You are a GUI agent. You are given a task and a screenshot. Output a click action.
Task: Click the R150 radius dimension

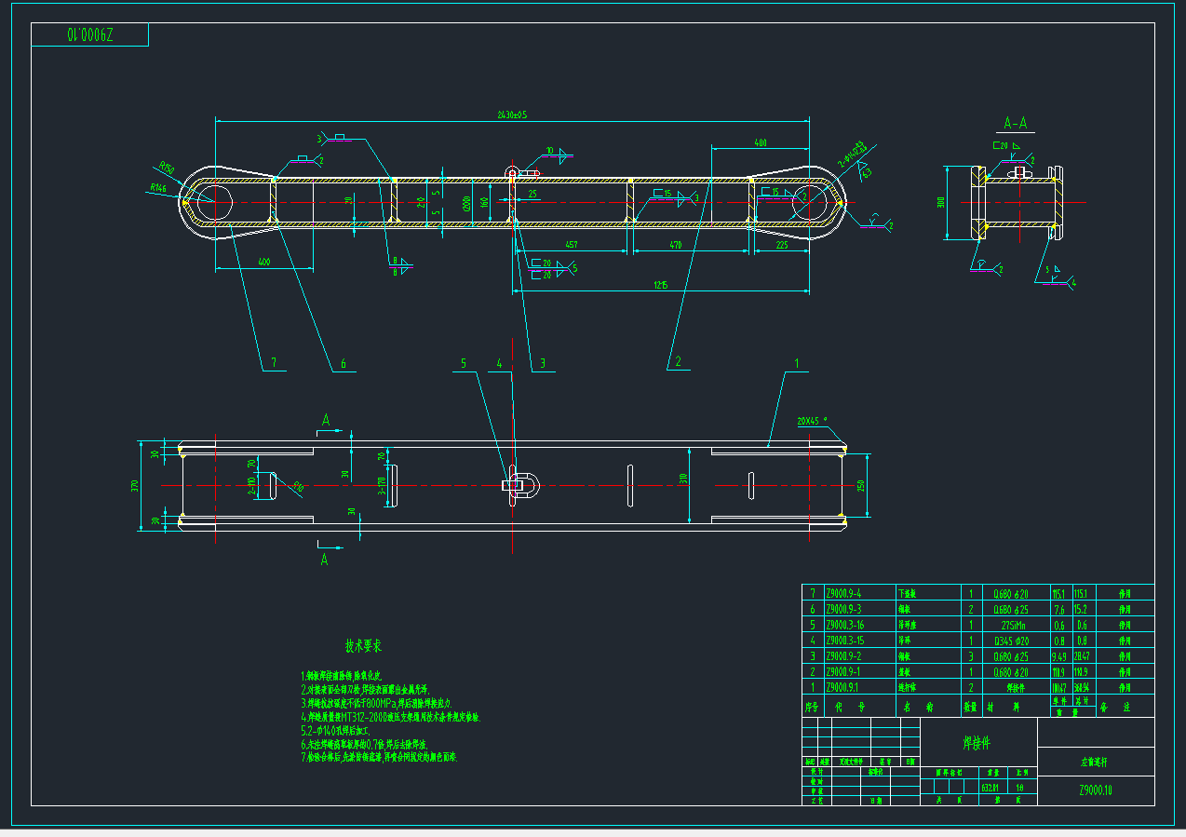tap(167, 168)
